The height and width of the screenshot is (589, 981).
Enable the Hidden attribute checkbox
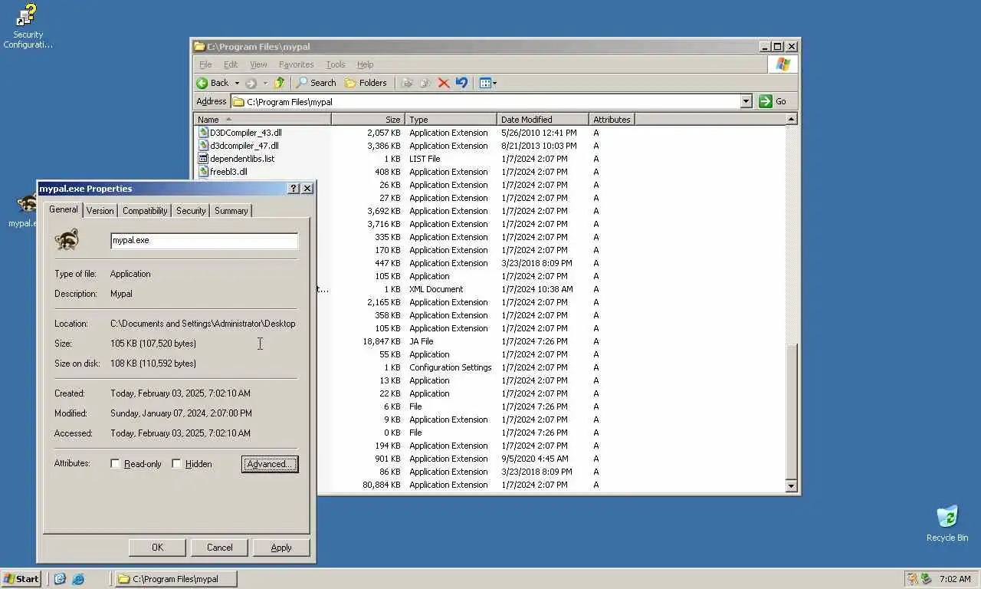tap(177, 464)
